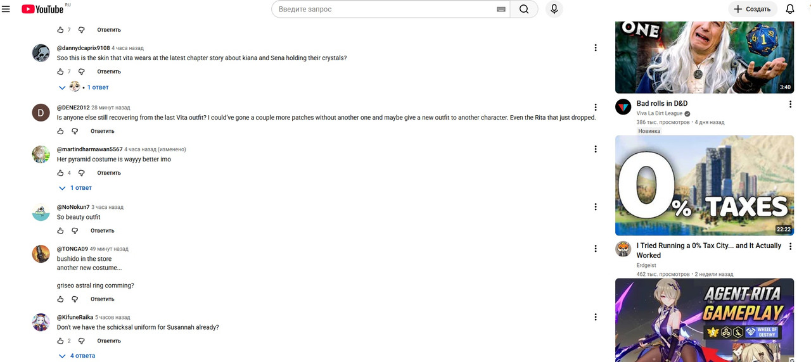Expand the 1 reply under @dannydcaprix9108
Screen dimensions: 811x362
point(84,87)
